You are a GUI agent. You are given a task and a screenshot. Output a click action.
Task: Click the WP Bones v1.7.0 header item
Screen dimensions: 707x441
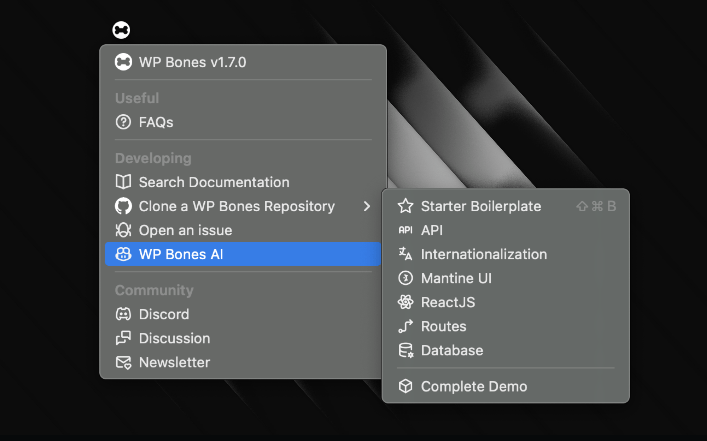(192, 62)
